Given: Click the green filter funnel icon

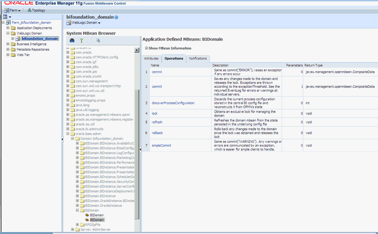Looking at the screenshot, I should pos(82,40).
